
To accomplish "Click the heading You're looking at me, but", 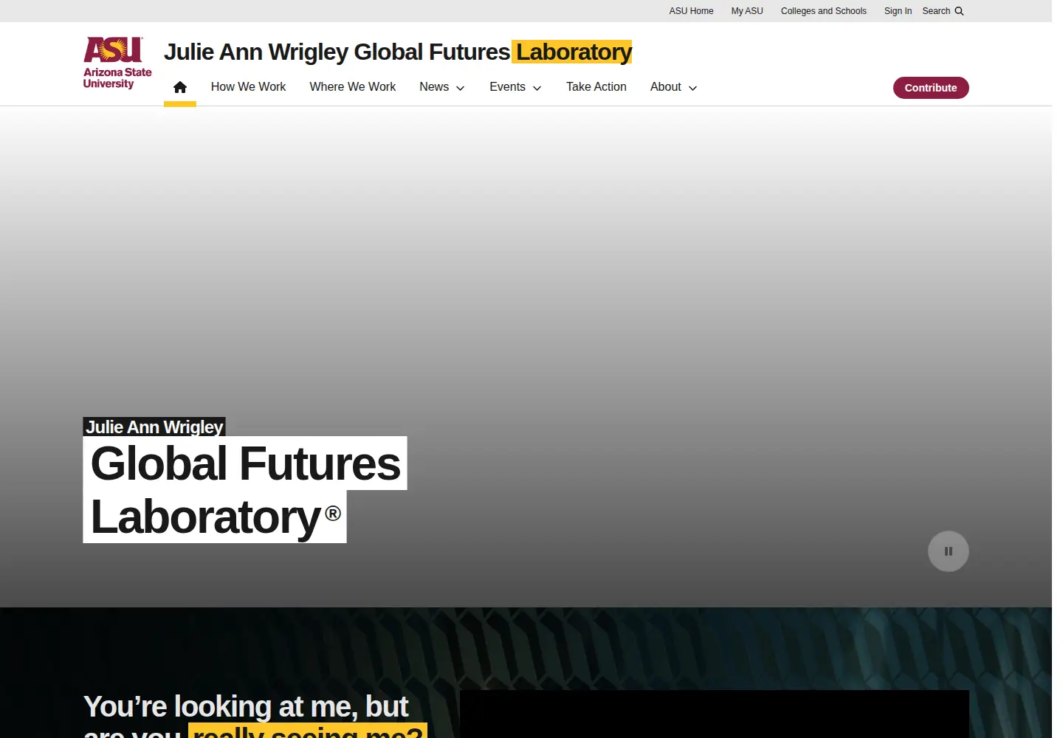I will click(246, 706).
